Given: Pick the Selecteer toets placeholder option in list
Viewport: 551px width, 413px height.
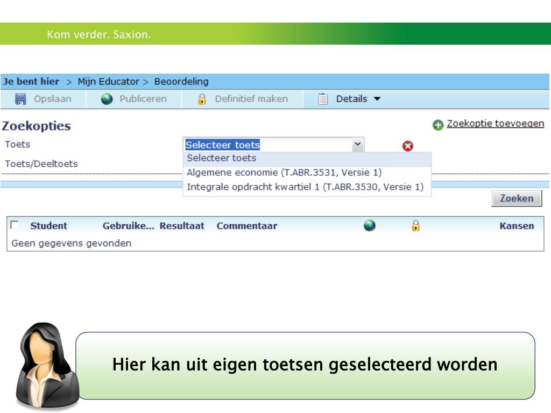Looking at the screenshot, I should pos(221,158).
